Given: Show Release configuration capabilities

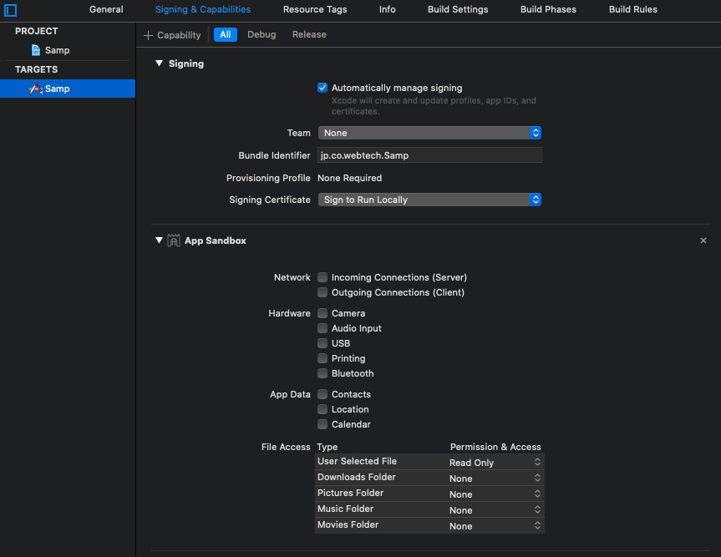Looking at the screenshot, I should 309,34.
